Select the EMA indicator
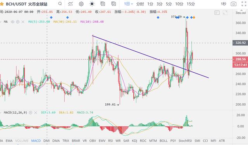This screenshot has height=145, width=248. [x=9, y=141]
